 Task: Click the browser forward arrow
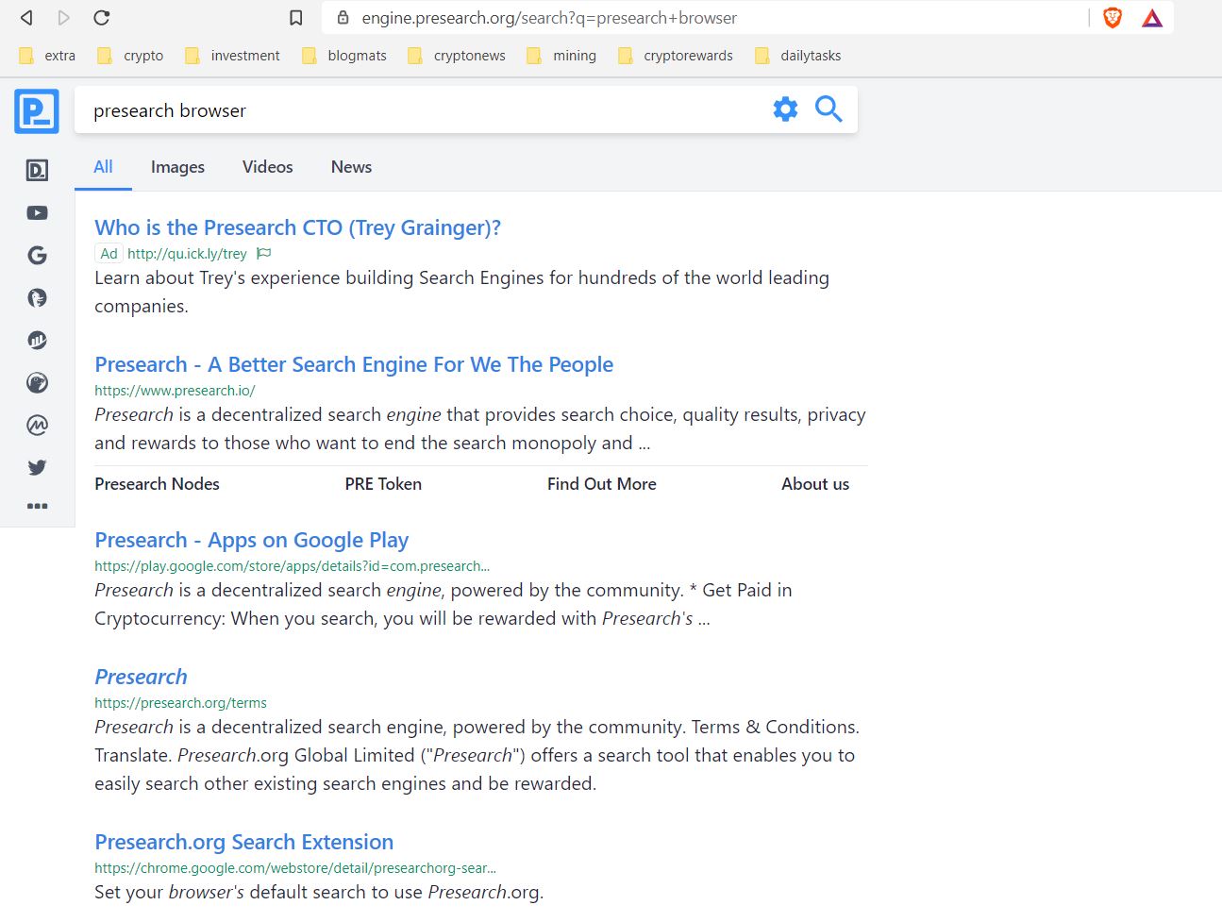(x=63, y=17)
